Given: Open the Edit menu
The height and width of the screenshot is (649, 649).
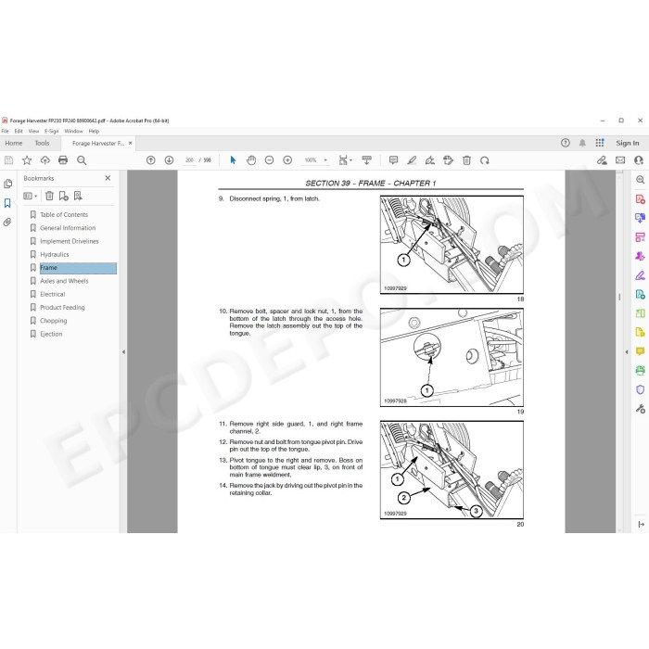Looking at the screenshot, I should point(19,132).
